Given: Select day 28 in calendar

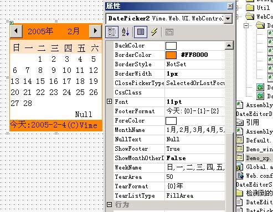Looking at the screenshot, I should coord(28,103).
